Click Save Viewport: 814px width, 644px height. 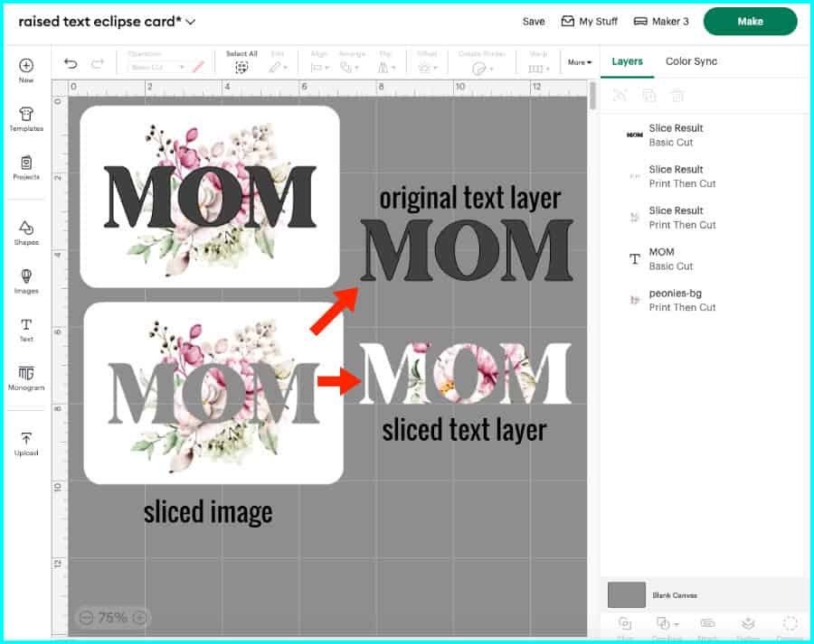tap(533, 22)
